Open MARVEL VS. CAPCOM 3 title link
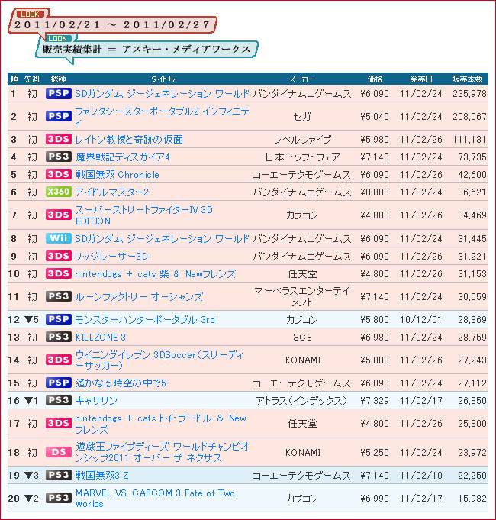496x520 pixels. point(155,498)
